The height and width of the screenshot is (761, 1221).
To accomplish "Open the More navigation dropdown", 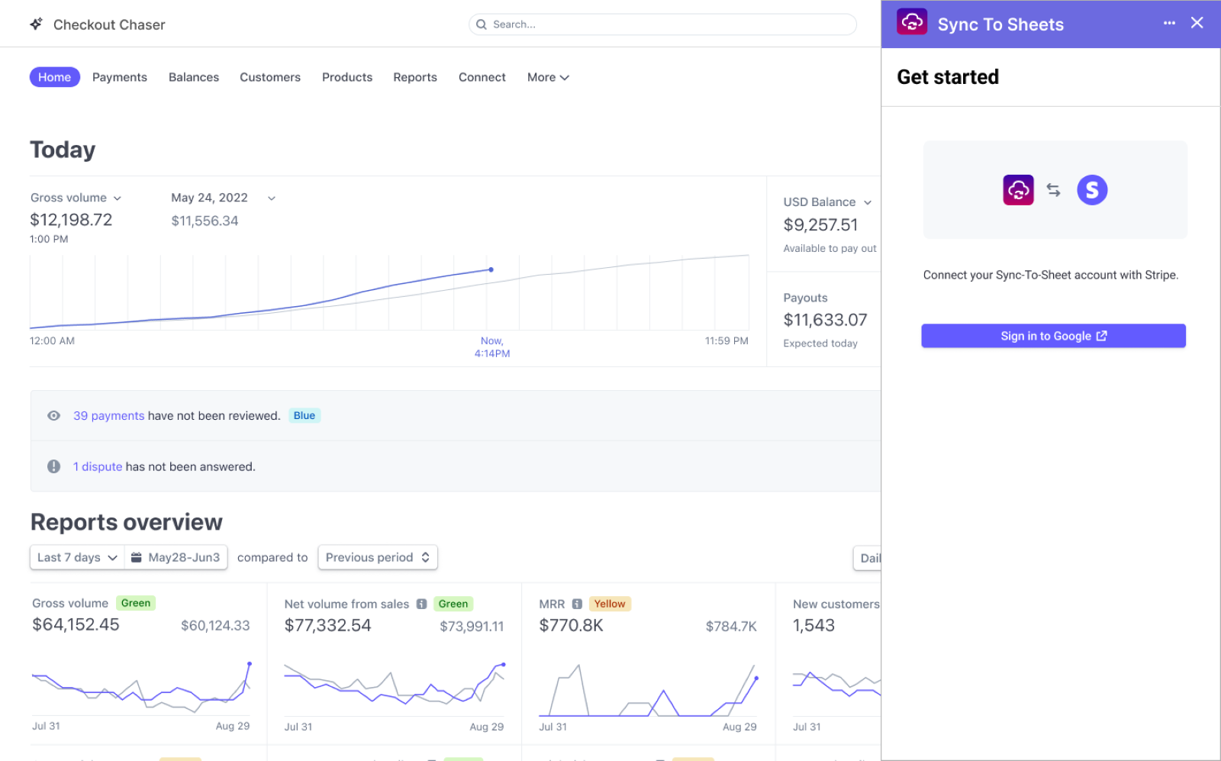I will coord(548,77).
